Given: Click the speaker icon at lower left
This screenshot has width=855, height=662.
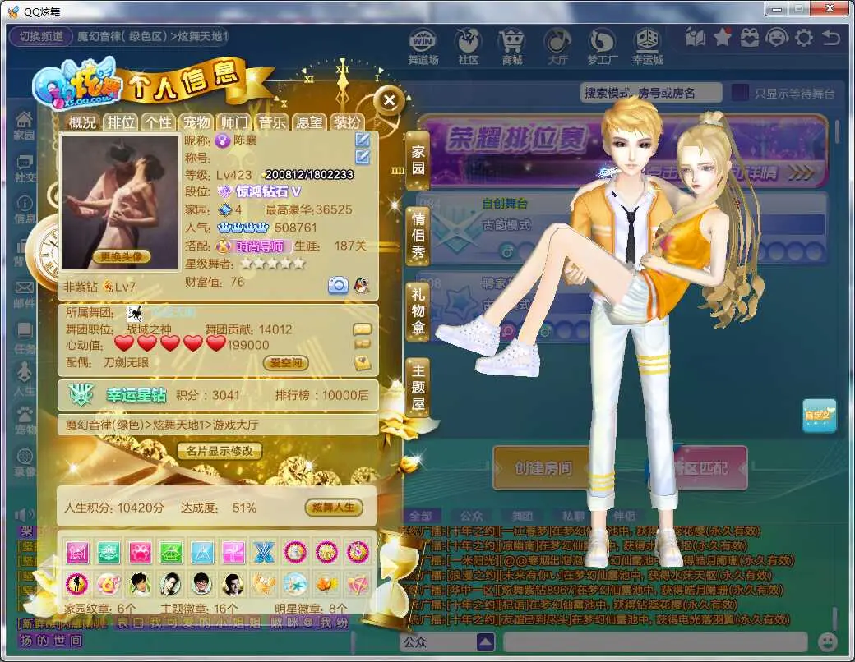Looking at the screenshot, I should 24,514.
